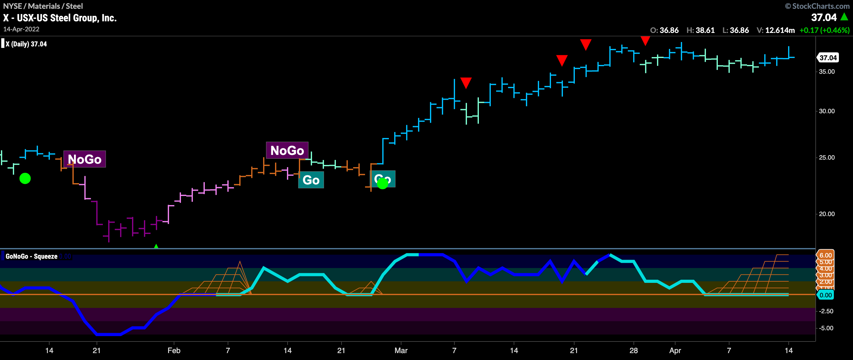Click the 30.00 price axis label

click(x=827, y=111)
